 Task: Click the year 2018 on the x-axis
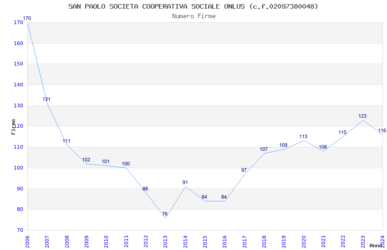coord(265,241)
